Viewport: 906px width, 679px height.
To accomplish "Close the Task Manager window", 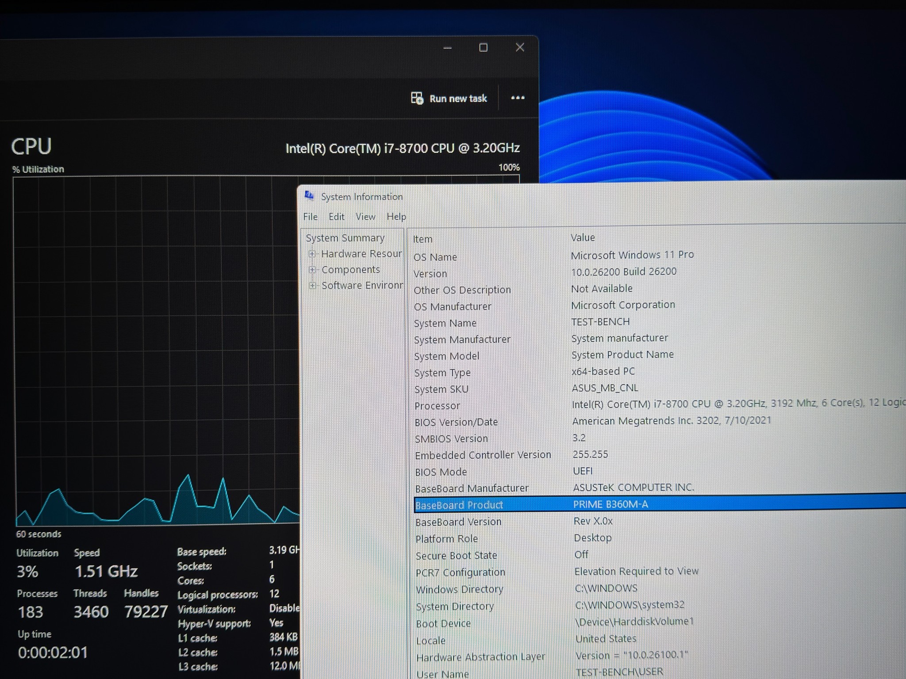I will pos(520,47).
